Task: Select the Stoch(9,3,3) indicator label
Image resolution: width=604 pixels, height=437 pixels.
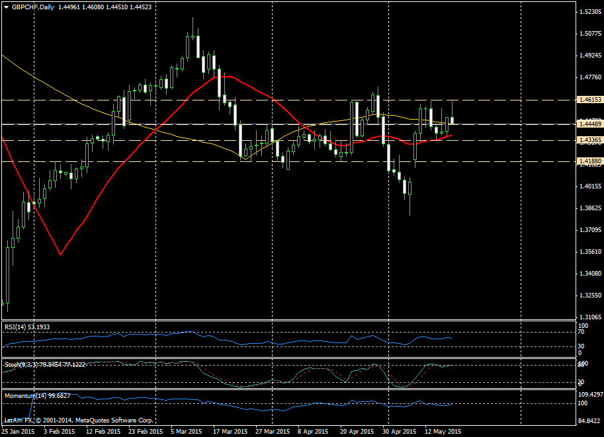Action: tap(26, 364)
